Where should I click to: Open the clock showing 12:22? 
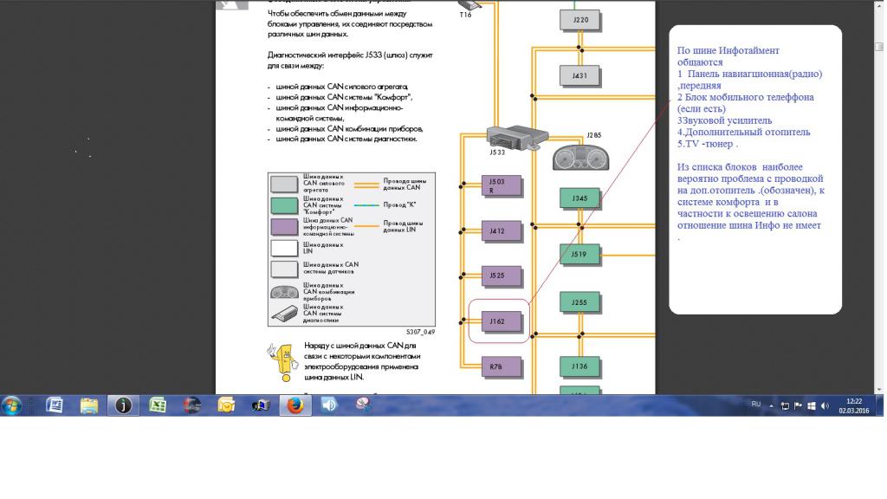853,405
